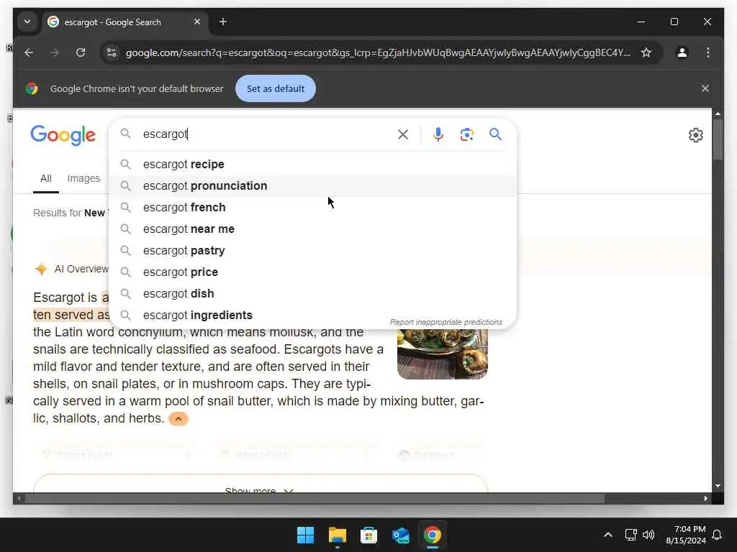Open Chrome's three-dot menu
737x552 pixels.
pos(708,52)
